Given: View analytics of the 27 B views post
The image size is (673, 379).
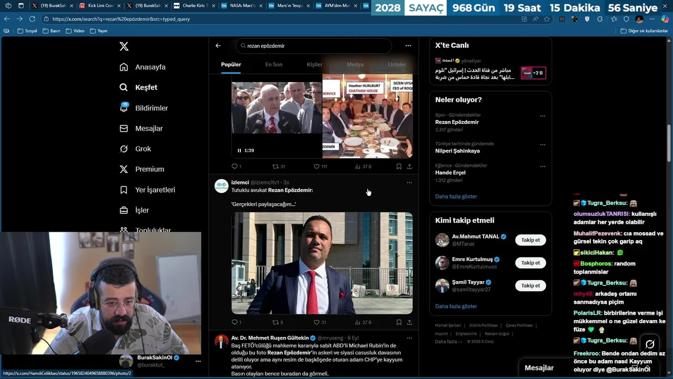Looking at the screenshot, I should pyautogui.click(x=363, y=322).
